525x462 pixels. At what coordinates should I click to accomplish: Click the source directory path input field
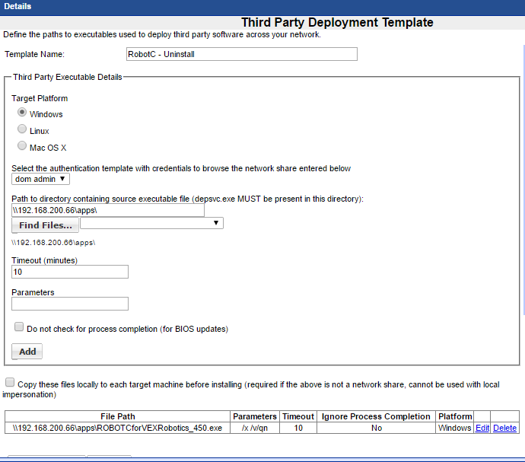click(108, 210)
